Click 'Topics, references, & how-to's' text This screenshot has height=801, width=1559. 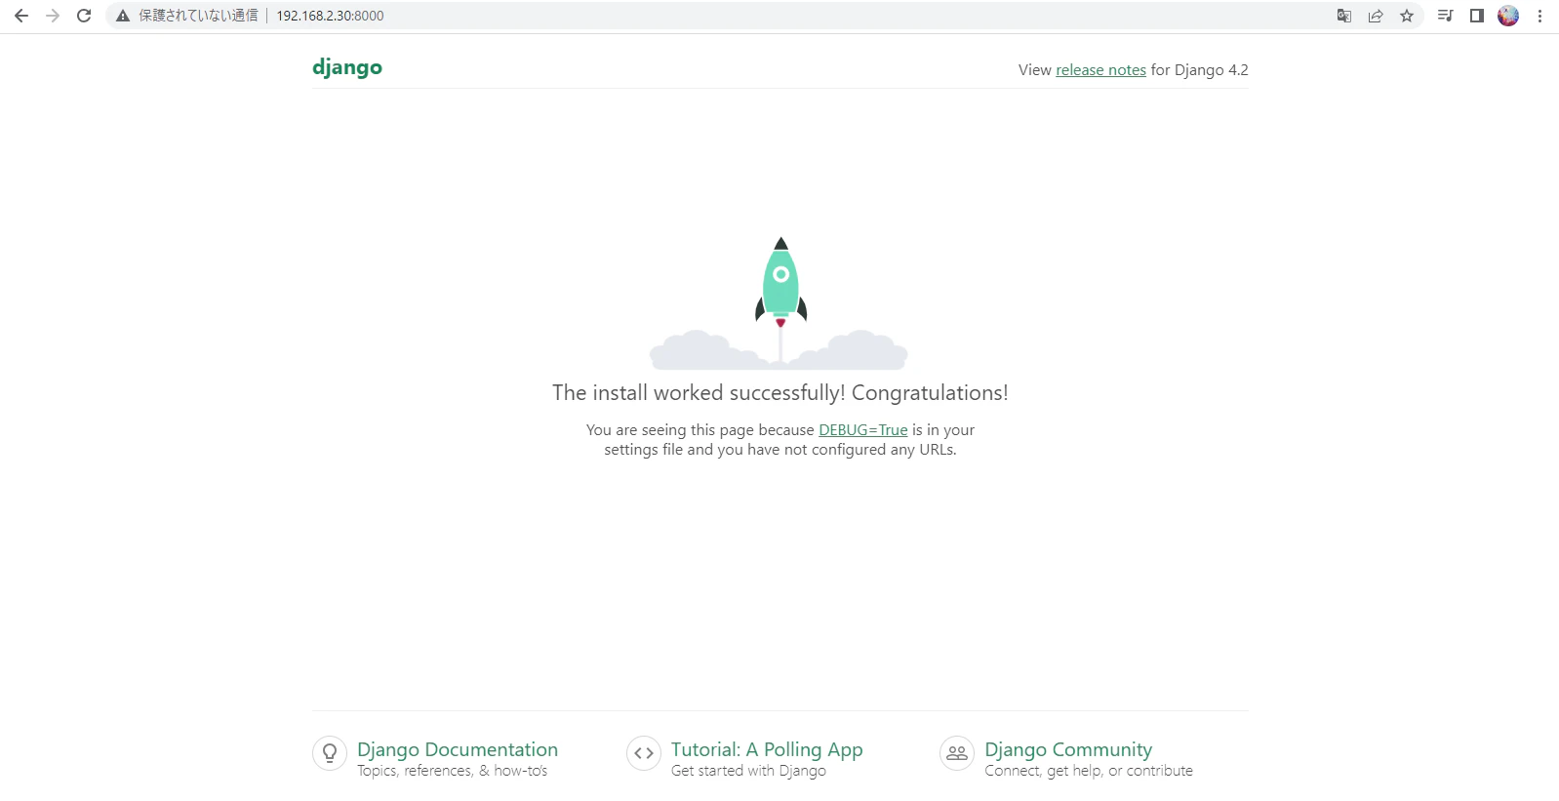pos(453,771)
